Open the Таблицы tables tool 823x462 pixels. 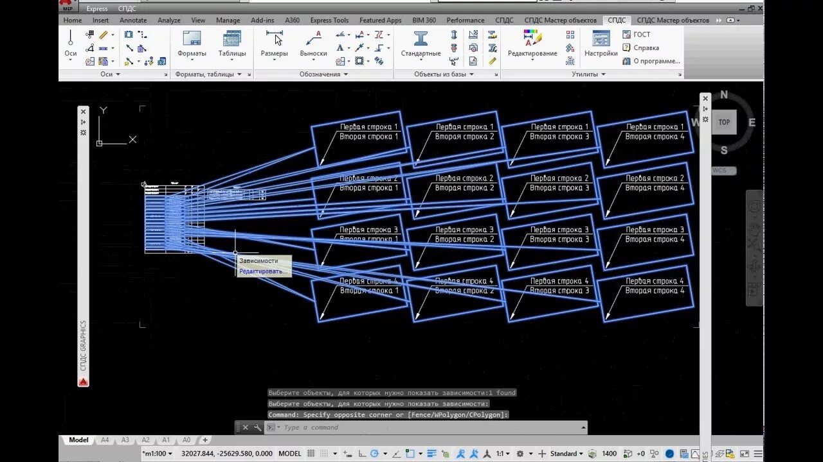tap(232, 44)
